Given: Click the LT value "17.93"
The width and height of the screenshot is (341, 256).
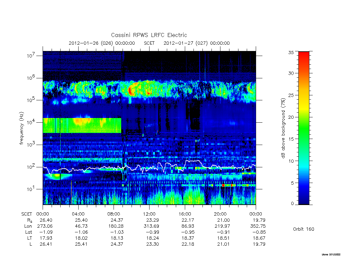Looking at the screenshot, I should pos(46,238).
